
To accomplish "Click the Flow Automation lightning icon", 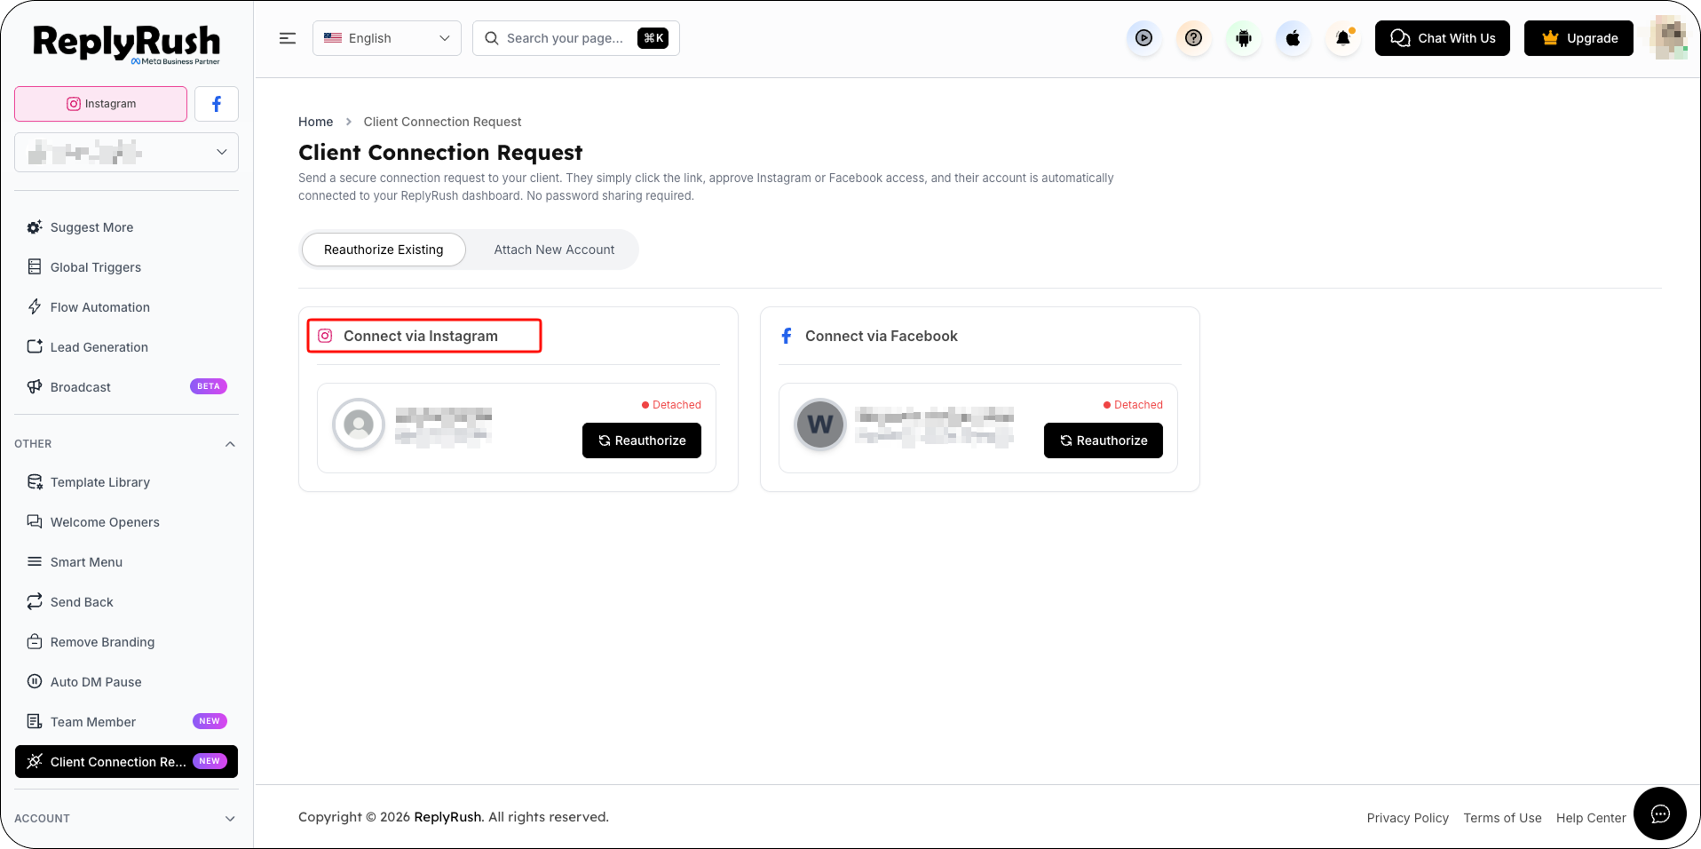I will point(35,307).
